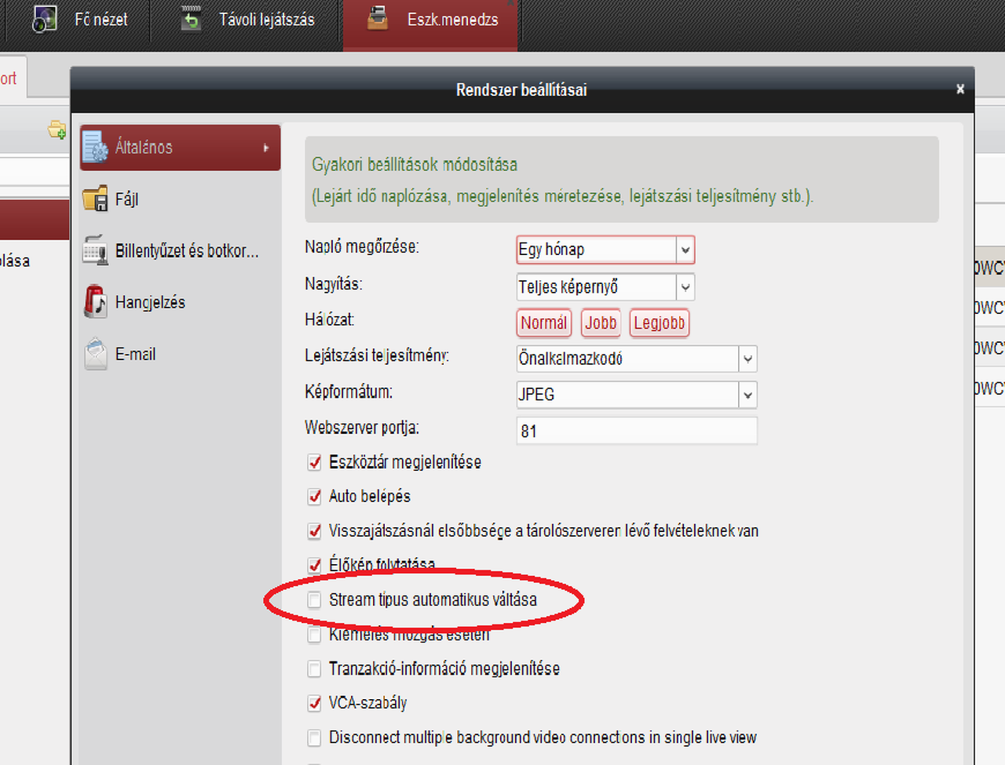Open the Fő nézet tab
1005x765 pixels.
pyautogui.click(x=79, y=20)
